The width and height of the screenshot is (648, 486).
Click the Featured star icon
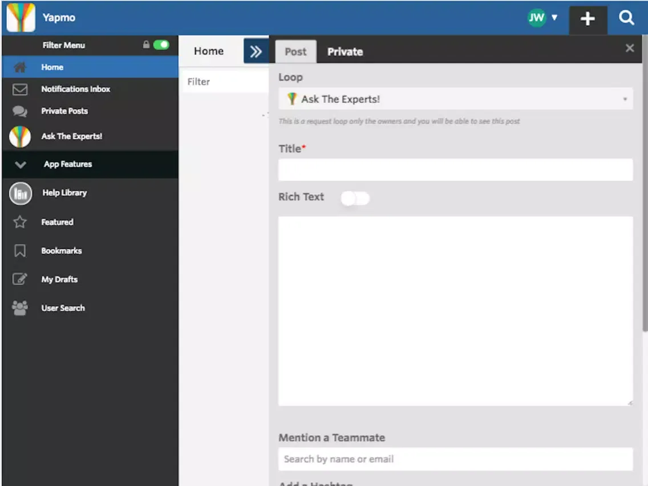[x=20, y=222]
